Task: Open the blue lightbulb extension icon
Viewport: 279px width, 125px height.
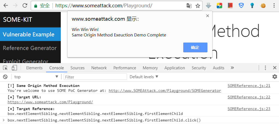Action: (252, 6)
